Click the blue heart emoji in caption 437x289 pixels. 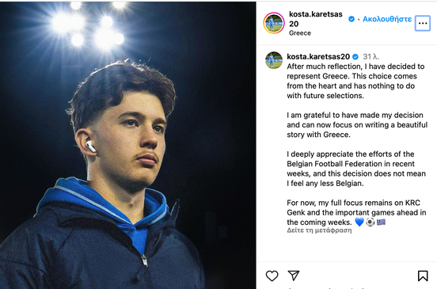359,222
